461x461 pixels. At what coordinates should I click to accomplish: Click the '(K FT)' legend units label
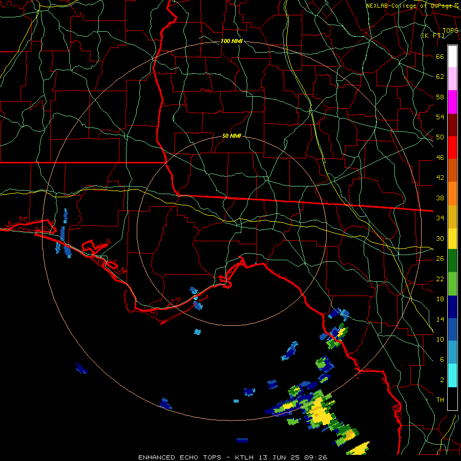(x=433, y=35)
